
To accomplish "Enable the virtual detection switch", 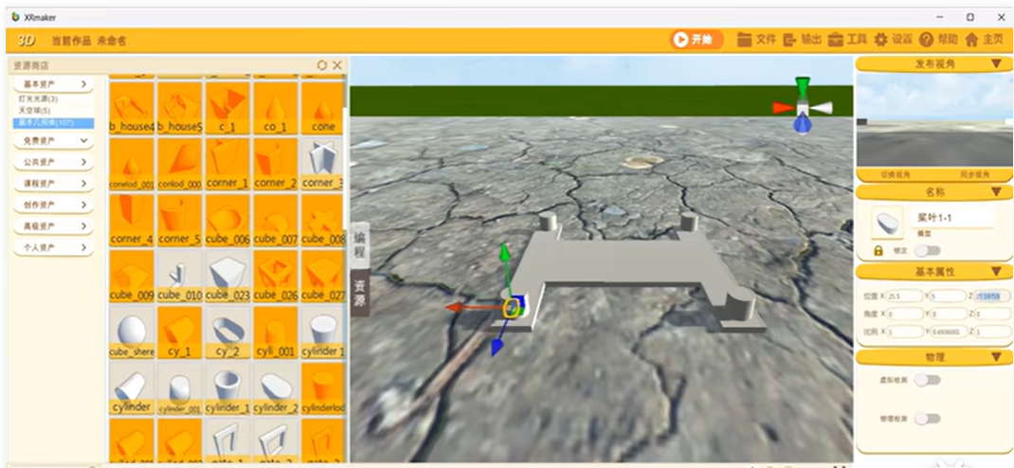I will [928, 380].
